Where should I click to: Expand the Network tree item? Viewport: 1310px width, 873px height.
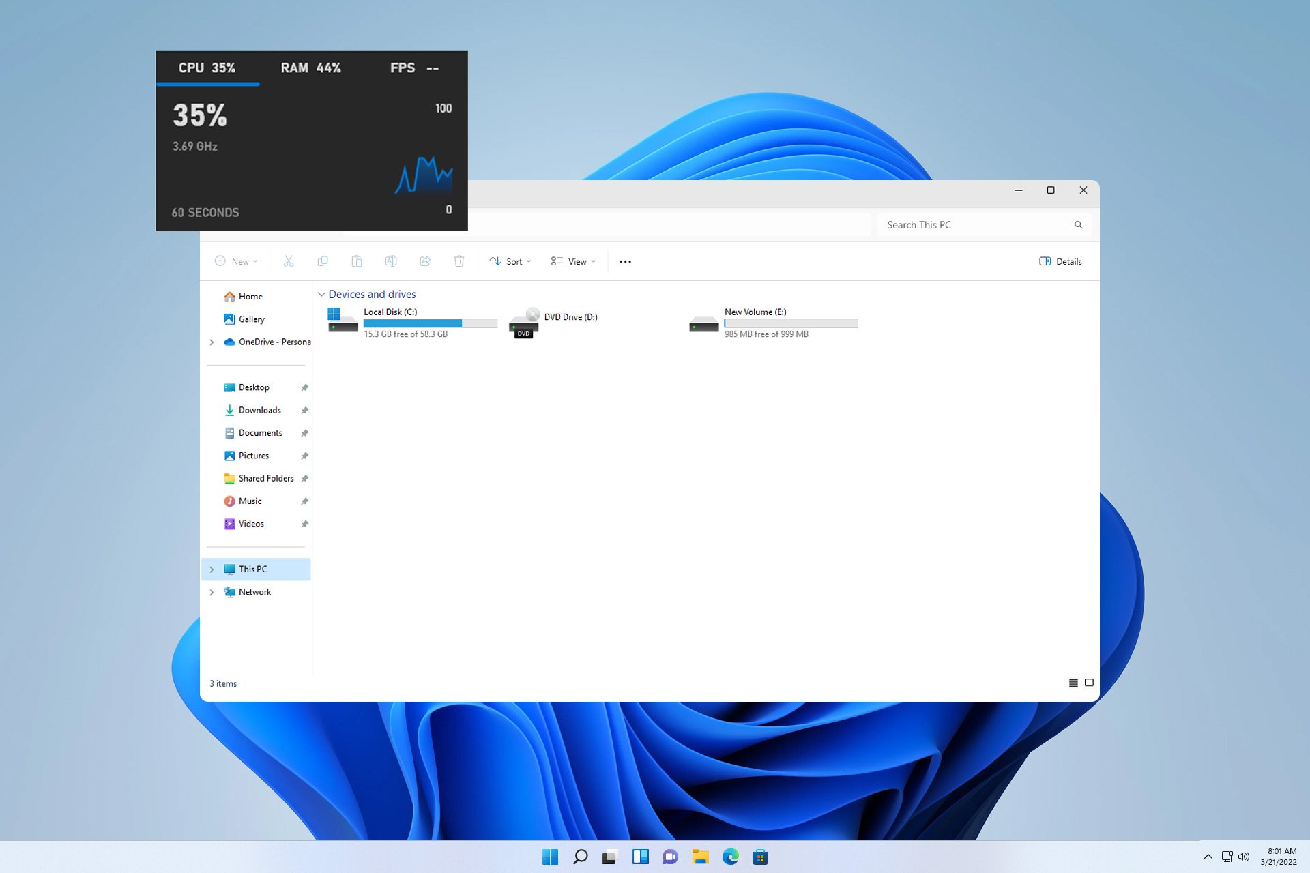click(212, 591)
